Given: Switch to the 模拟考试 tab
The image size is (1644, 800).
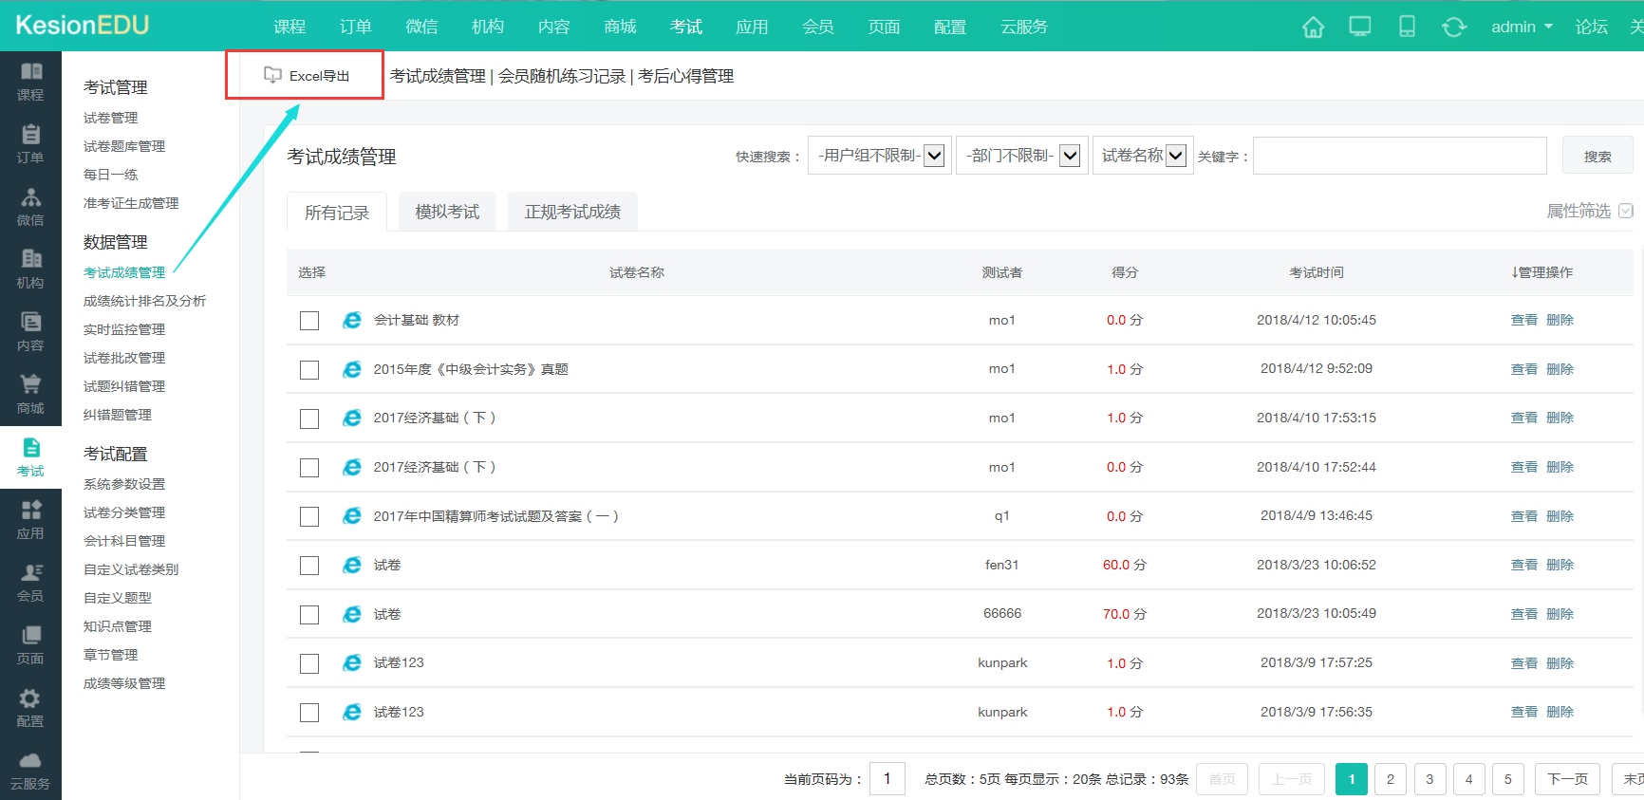Looking at the screenshot, I should click(447, 212).
